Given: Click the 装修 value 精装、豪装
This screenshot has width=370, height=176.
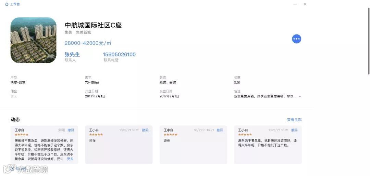Looking at the screenshot, I should [168, 83].
